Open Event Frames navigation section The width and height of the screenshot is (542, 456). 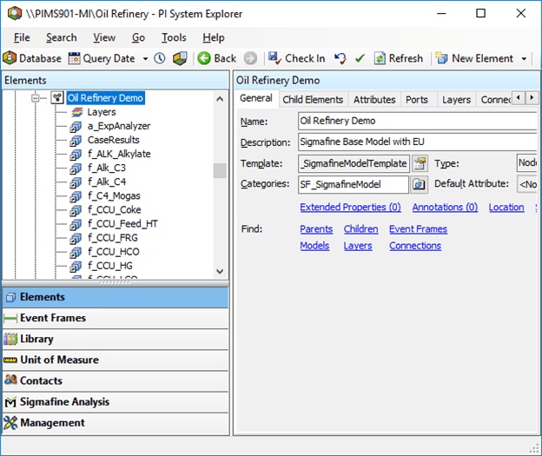click(x=116, y=318)
